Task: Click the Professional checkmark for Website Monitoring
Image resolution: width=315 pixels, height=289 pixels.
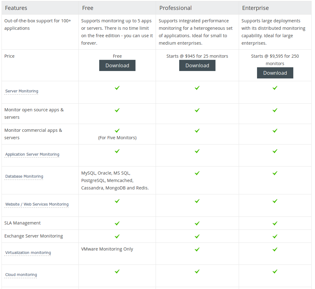Action: [197, 201]
